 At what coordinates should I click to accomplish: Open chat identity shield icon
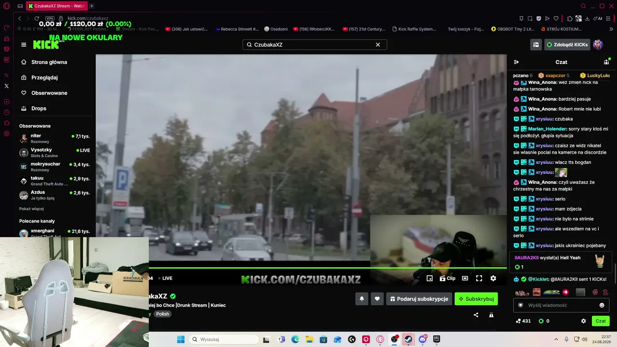click(520, 305)
